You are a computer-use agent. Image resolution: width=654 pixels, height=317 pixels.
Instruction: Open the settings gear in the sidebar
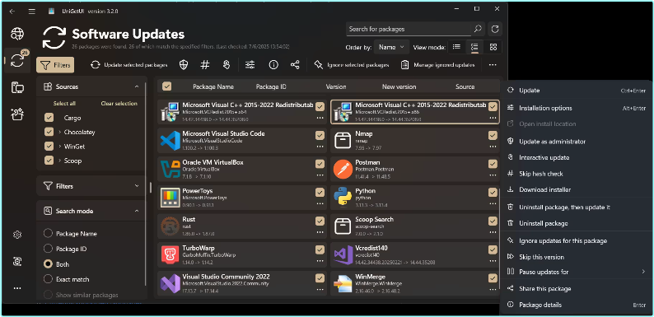coord(17,235)
